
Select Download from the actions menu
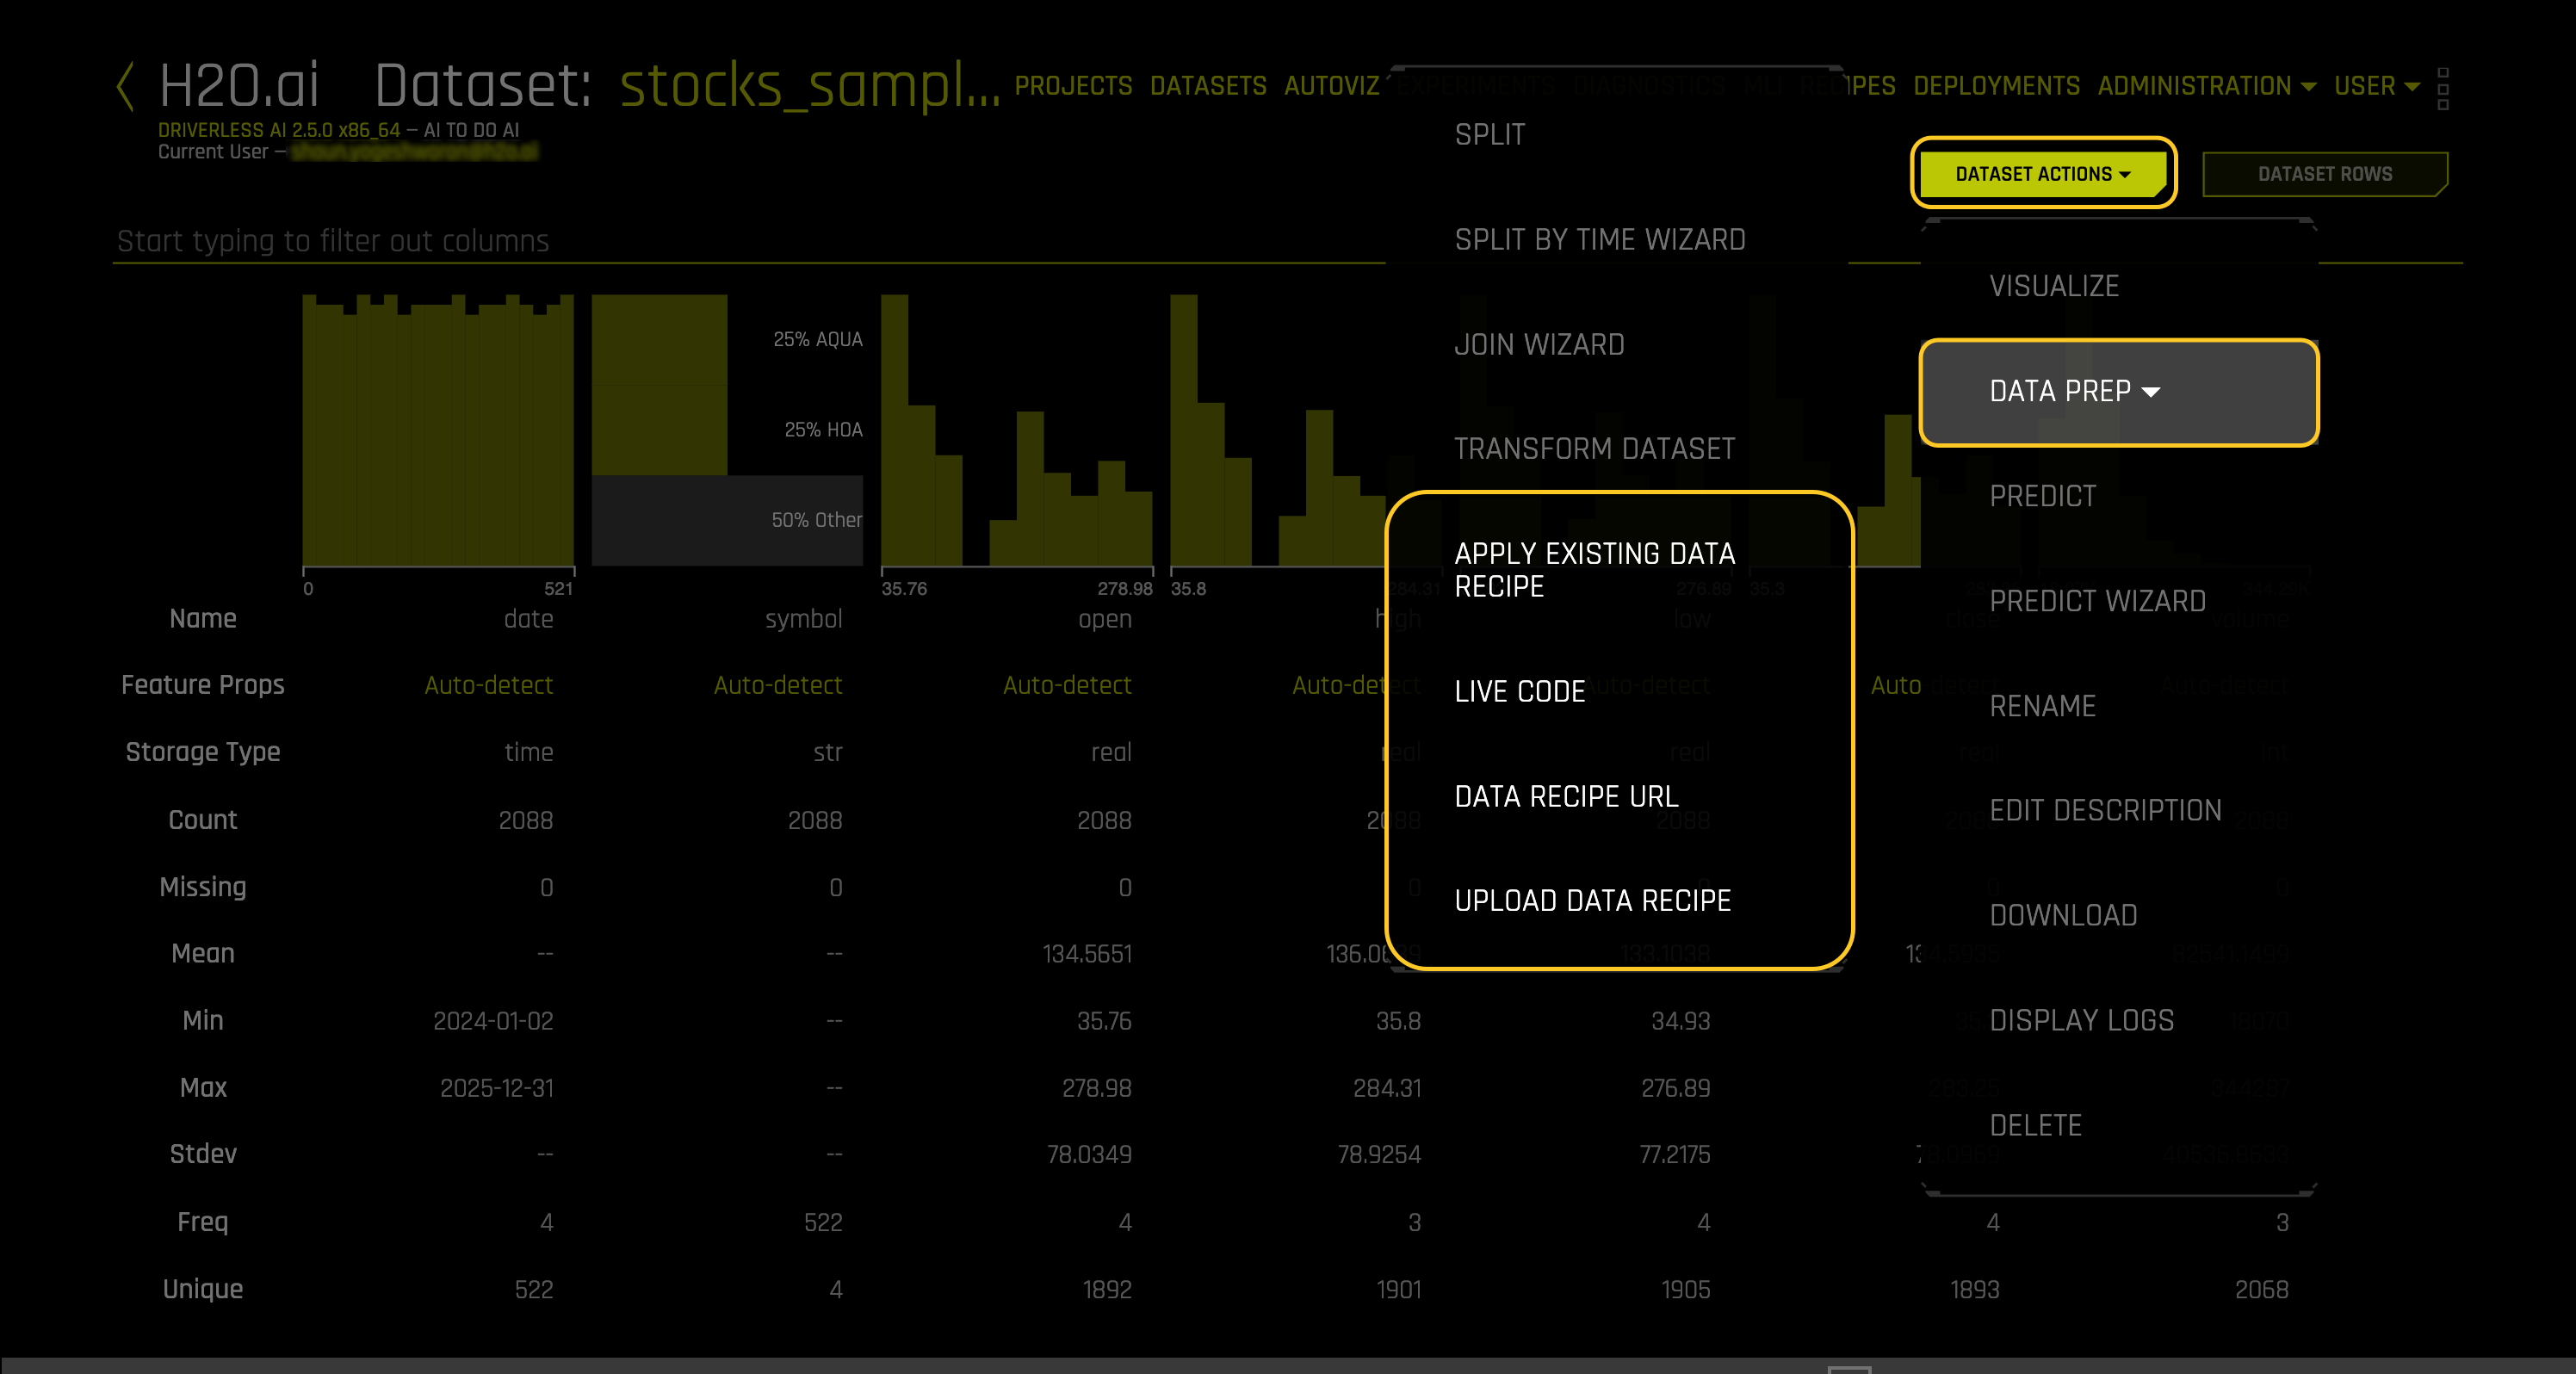[2063, 916]
